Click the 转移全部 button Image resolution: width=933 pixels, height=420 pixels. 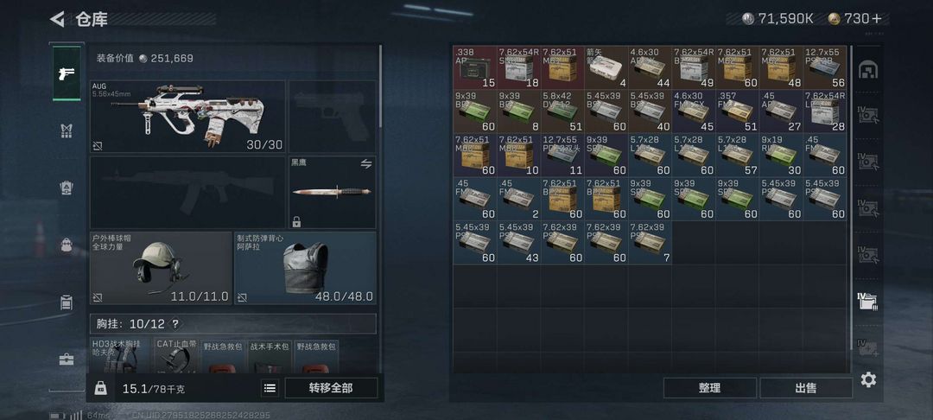tap(331, 388)
